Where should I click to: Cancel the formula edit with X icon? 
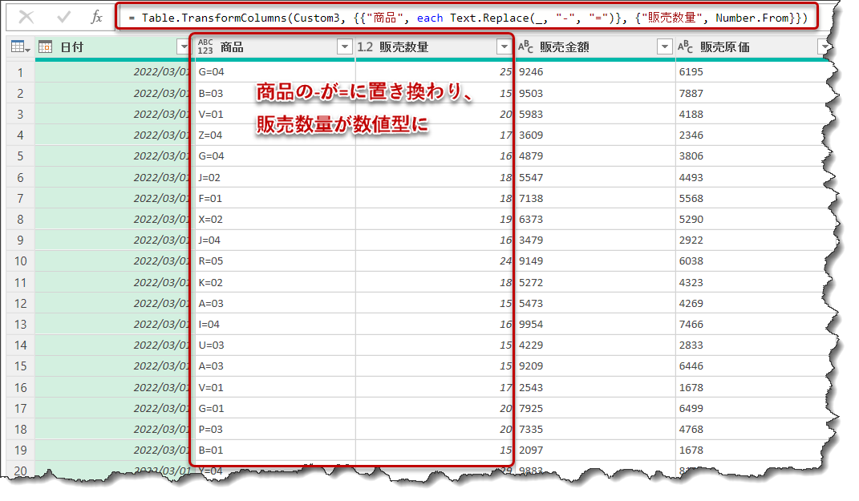click(26, 18)
